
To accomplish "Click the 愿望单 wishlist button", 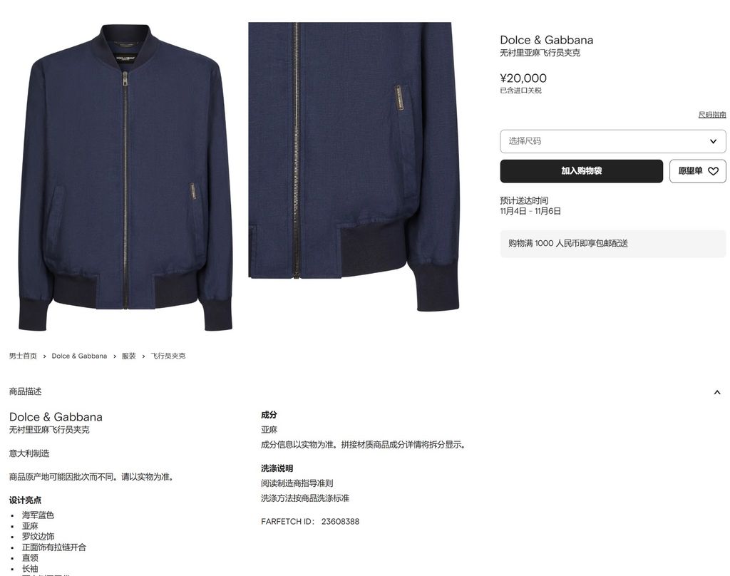I will pyautogui.click(x=697, y=171).
